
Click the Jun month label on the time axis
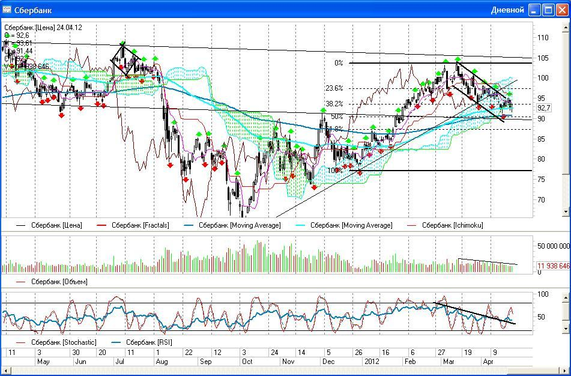coord(81,362)
